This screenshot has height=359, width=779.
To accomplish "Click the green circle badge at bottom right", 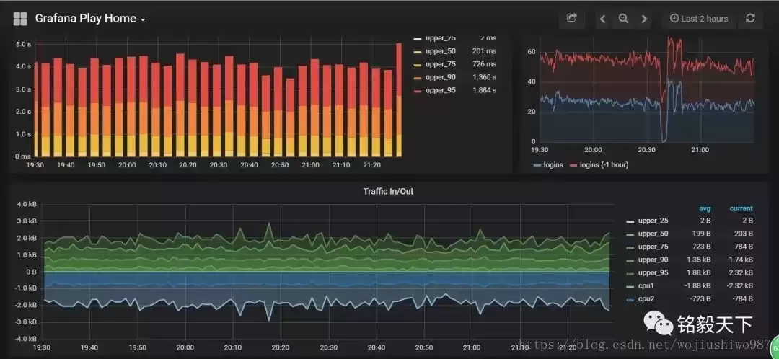I will click(775, 344).
